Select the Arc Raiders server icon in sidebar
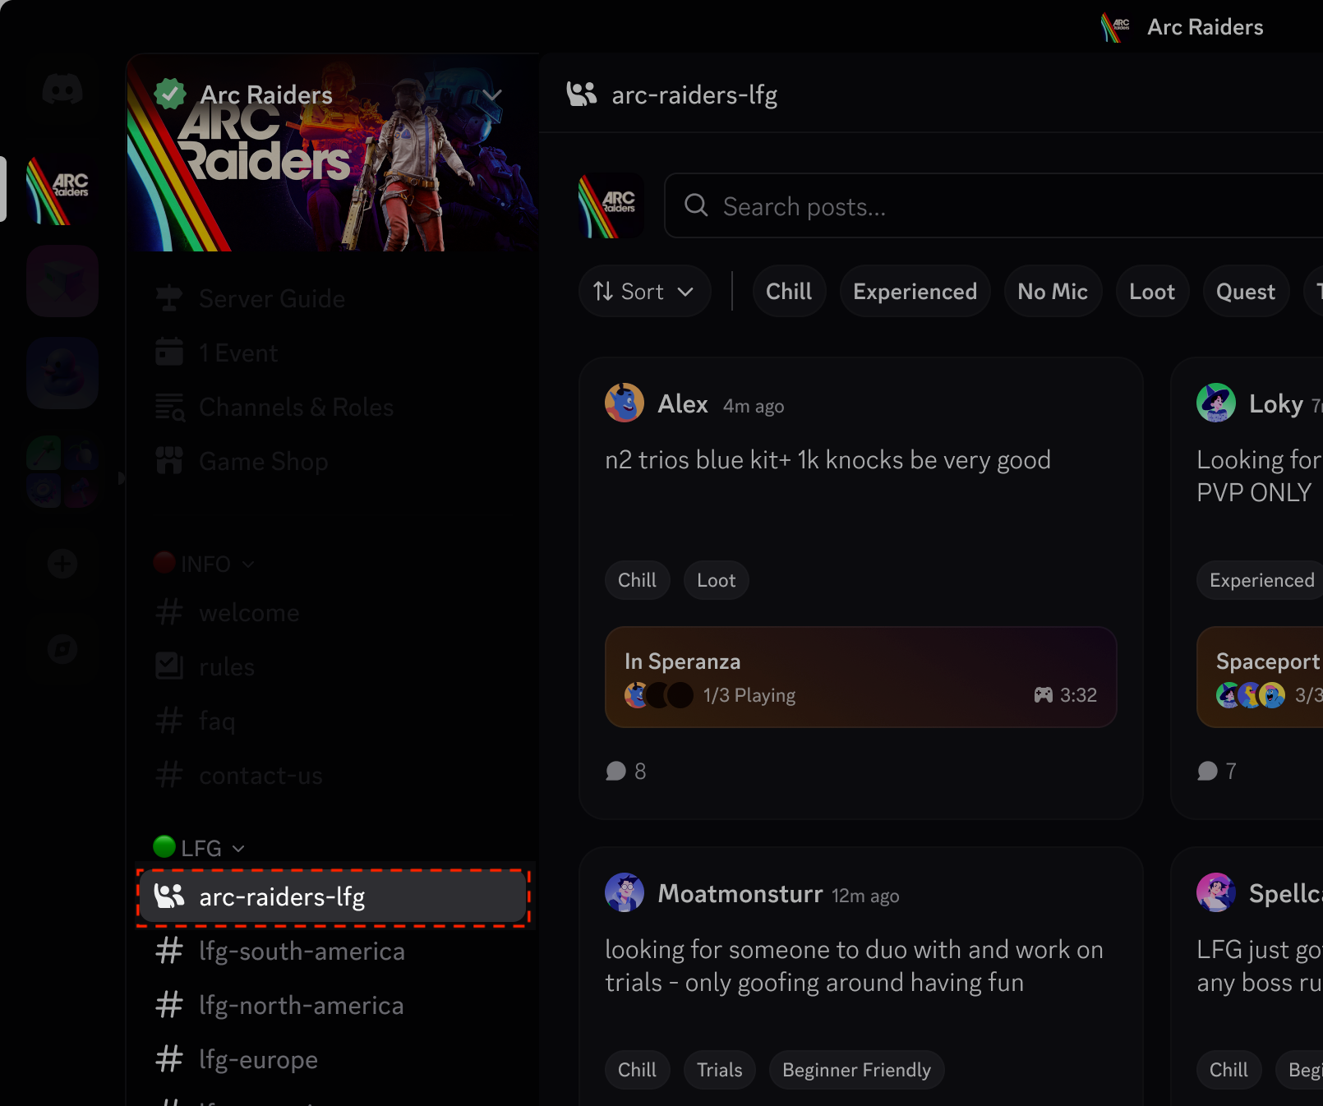This screenshot has height=1106, width=1323. click(62, 190)
